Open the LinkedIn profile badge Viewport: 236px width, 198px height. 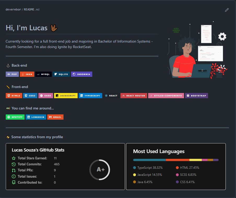pos(36,117)
